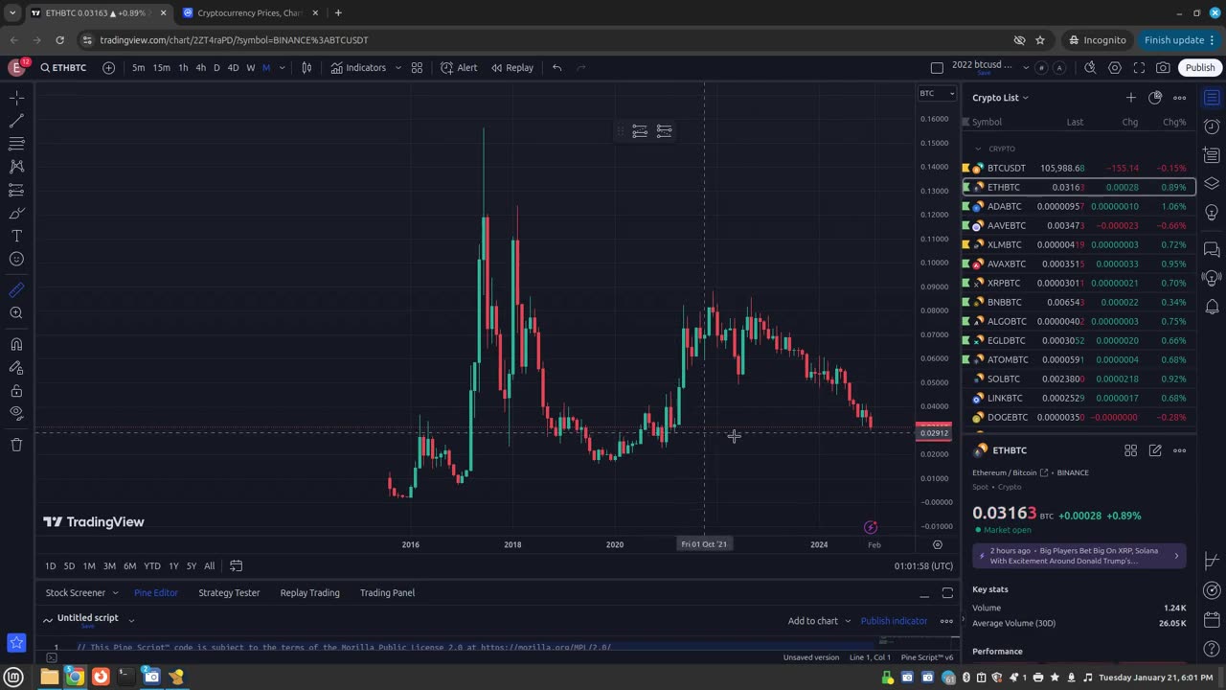Open the Object tree layers panel
This screenshot has width=1226, height=690.
(1212, 183)
